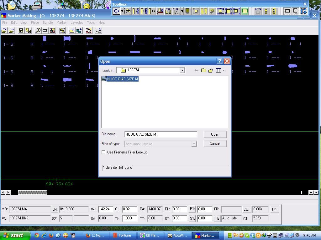Click the horizontal scrollbar thumb under marker
This screenshot has width=321, height=240.
(33, 192)
